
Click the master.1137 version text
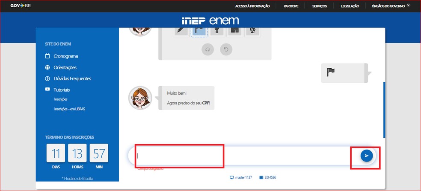pyautogui.click(x=243, y=178)
